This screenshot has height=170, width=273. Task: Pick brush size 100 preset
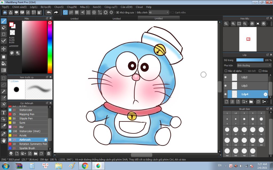pos(236,141)
